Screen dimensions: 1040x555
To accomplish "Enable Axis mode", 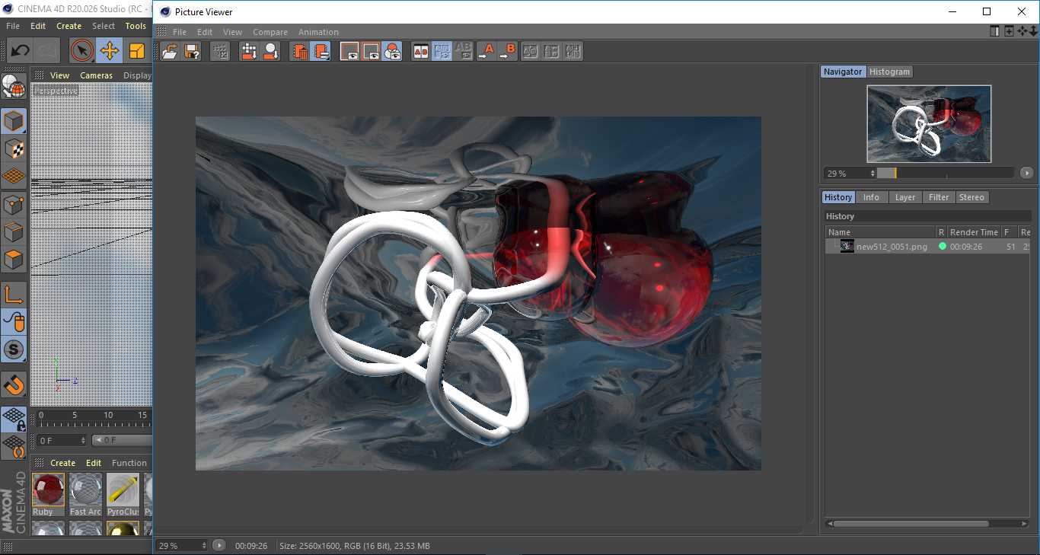I will [14, 295].
